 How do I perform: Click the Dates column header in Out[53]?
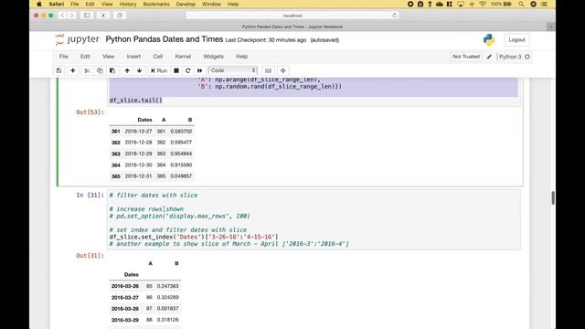(144, 120)
